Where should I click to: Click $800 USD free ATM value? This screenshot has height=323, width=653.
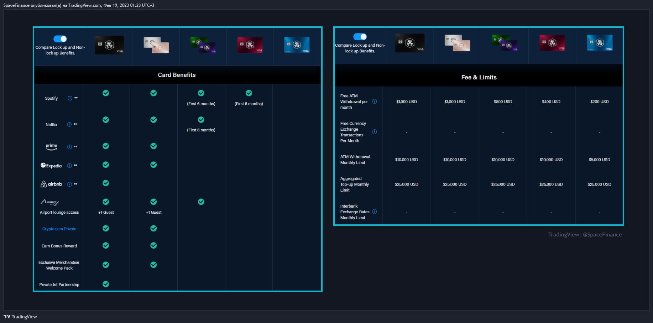[503, 101]
